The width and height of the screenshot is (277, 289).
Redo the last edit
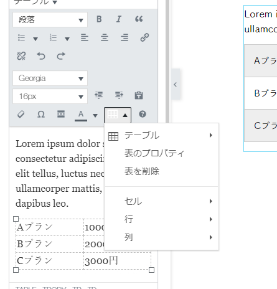61,56
